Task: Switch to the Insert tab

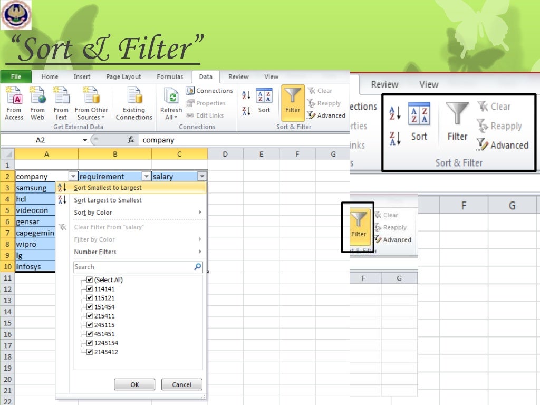Action: (82, 76)
